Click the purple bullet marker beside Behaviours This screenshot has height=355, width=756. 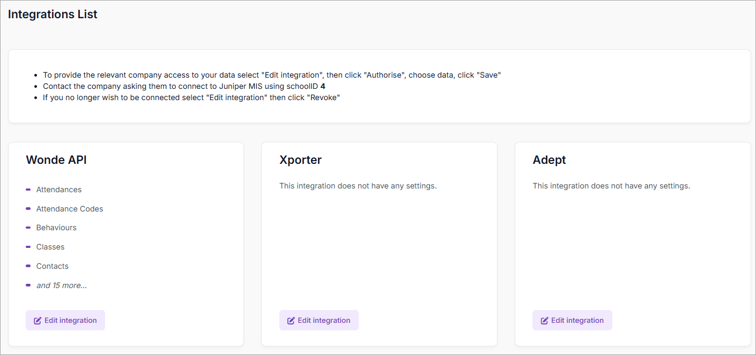click(28, 228)
